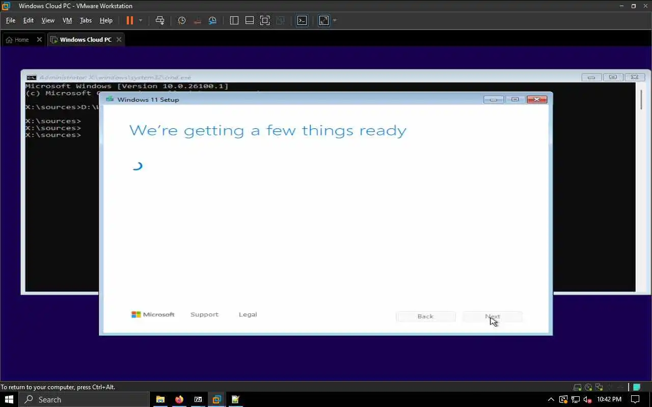Click the volume muted tray icon
Screen dimensions: 652x407
(x=587, y=399)
